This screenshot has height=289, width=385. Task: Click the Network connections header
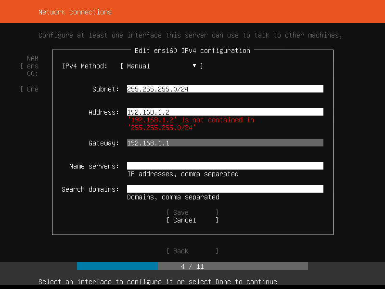pyautogui.click(x=75, y=12)
